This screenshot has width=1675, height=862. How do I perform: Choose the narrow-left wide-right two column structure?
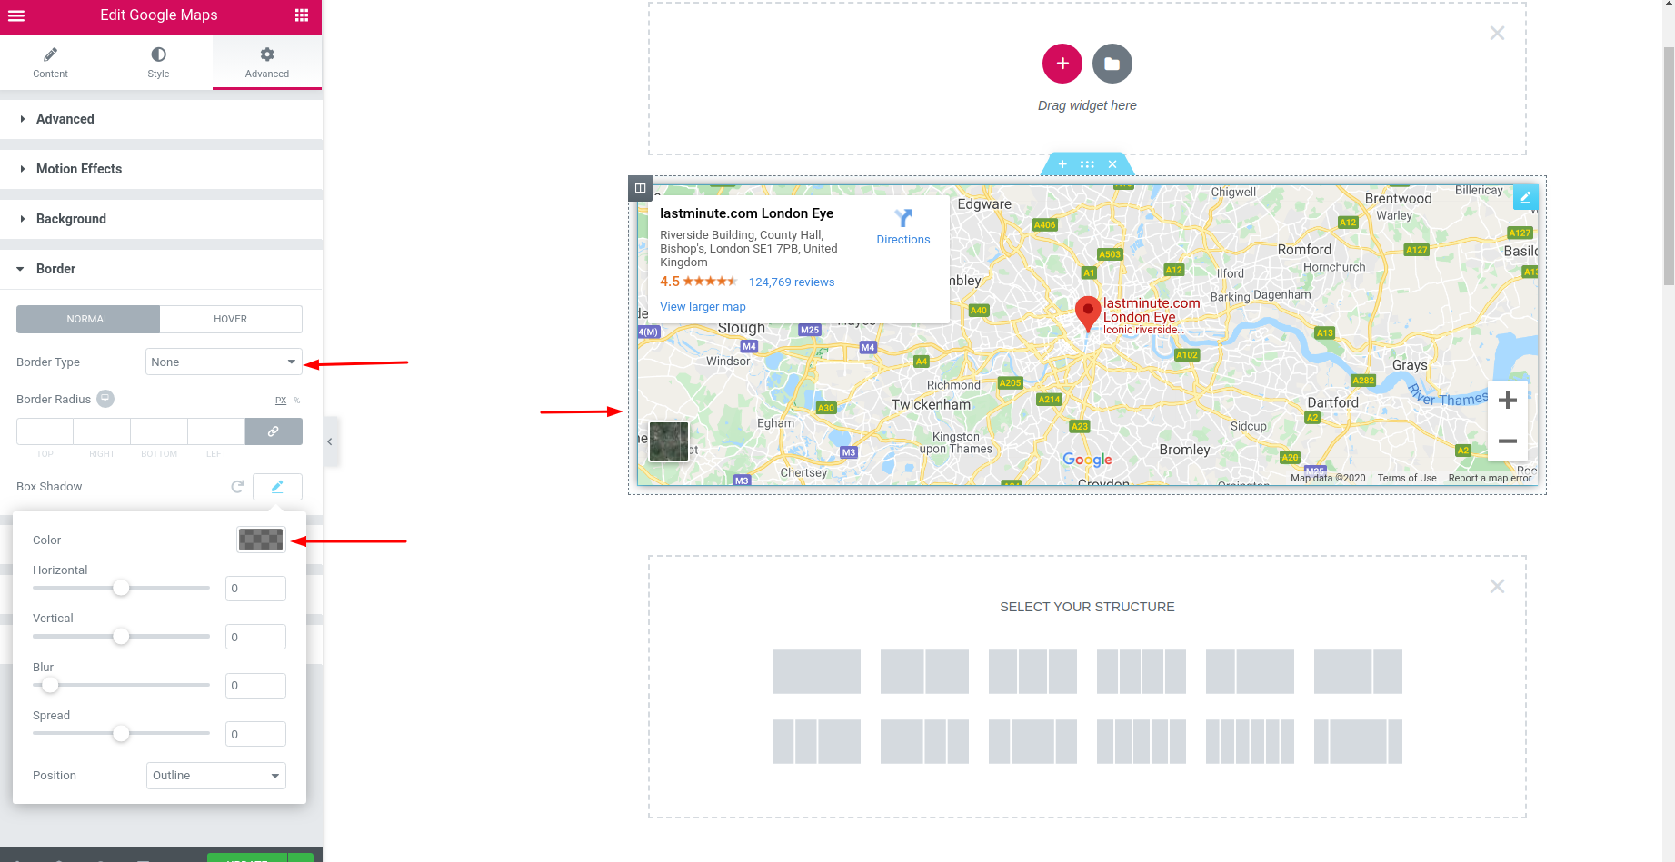tap(1250, 671)
